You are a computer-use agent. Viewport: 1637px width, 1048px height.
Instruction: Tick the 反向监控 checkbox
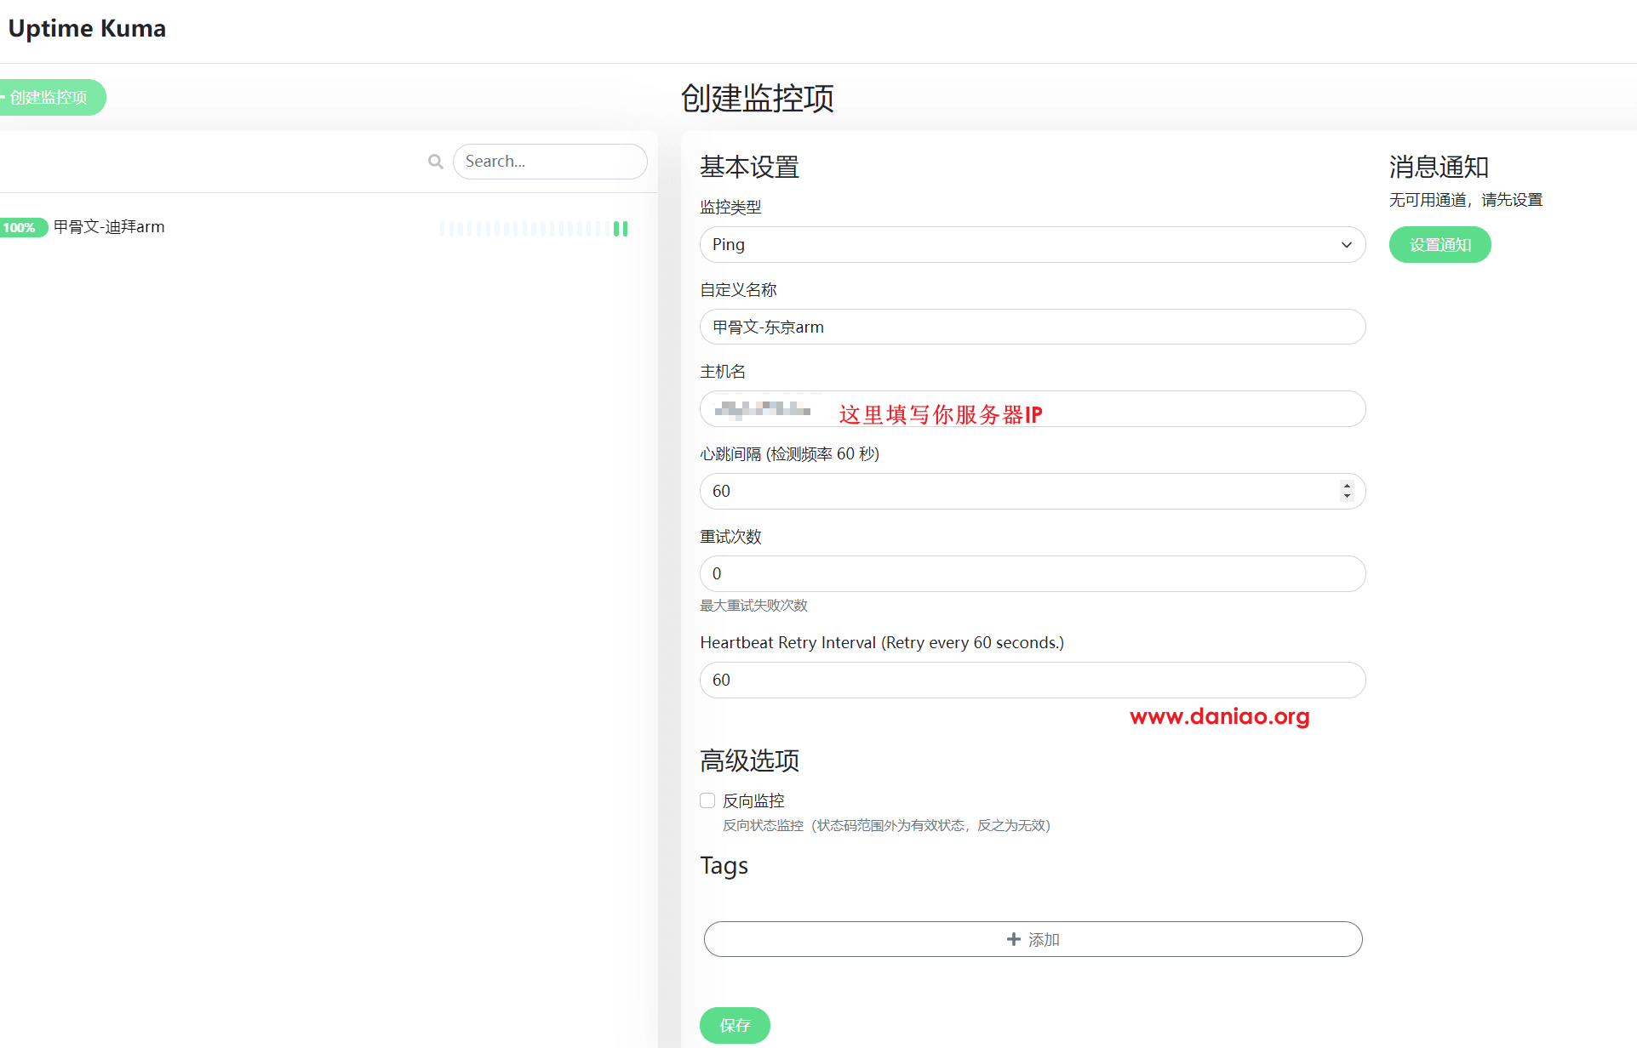coord(707,800)
